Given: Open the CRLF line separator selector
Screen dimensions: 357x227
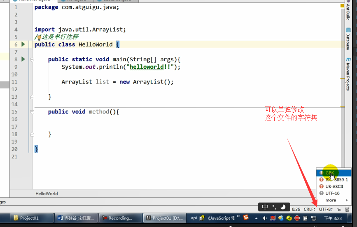Looking at the screenshot, I should (x=309, y=209).
